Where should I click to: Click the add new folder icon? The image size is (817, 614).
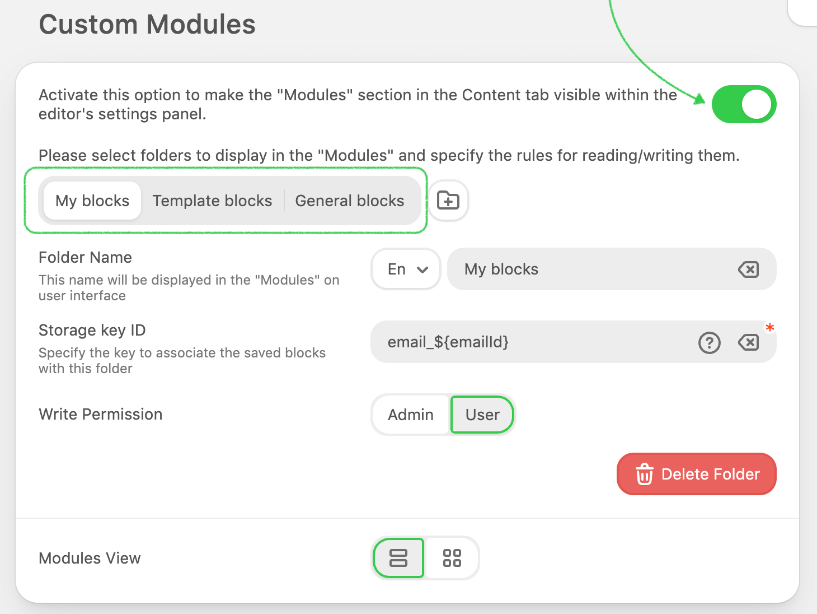[448, 201]
